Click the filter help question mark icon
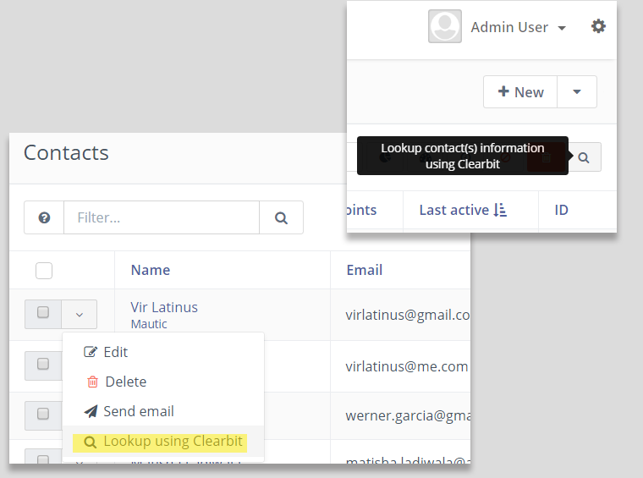The image size is (643, 478). point(44,217)
